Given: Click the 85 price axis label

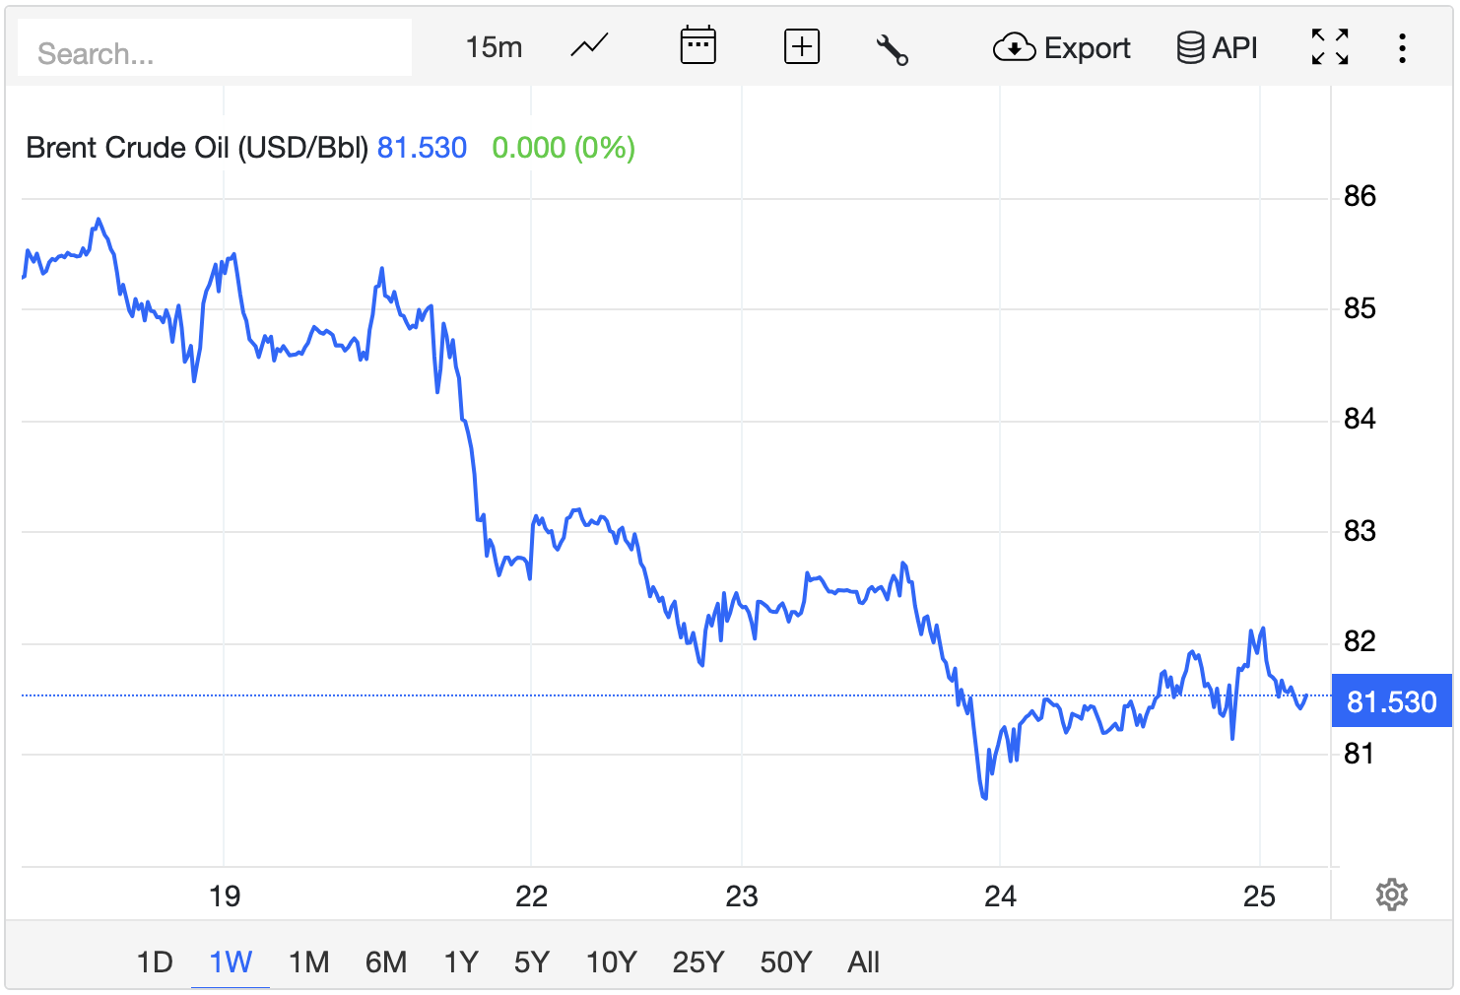Looking at the screenshot, I should [x=1360, y=308].
